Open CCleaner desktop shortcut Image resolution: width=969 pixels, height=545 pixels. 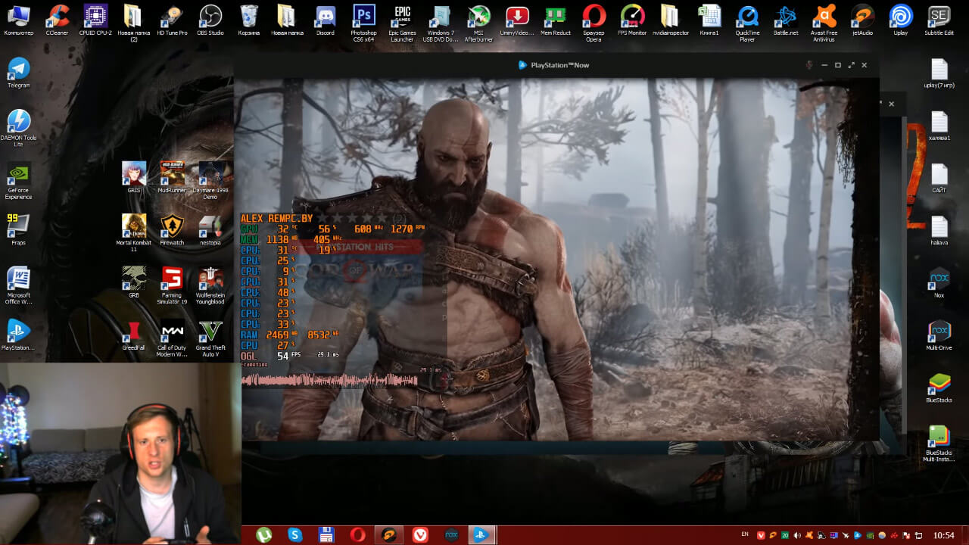pyautogui.click(x=57, y=20)
